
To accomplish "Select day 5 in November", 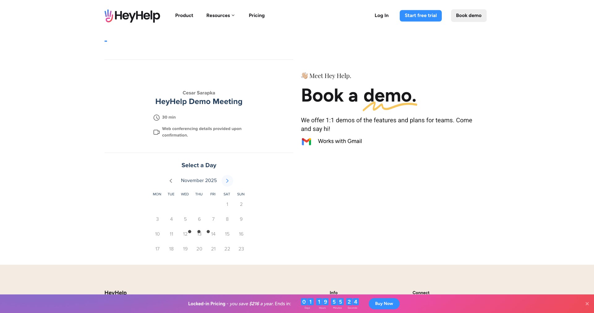I will point(185,219).
